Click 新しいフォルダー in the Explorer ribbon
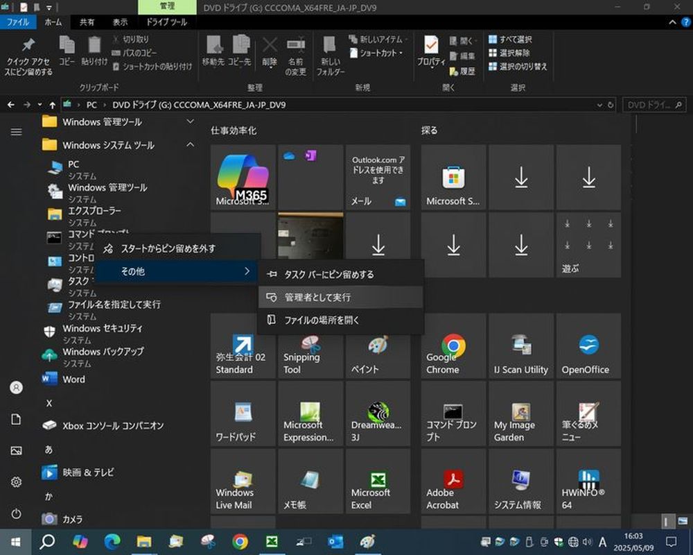The width and height of the screenshot is (693, 555). tap(331, 54)
